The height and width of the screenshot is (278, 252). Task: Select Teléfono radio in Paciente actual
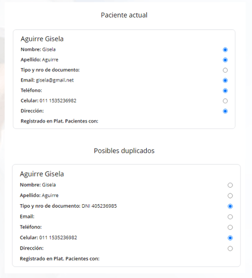(225, 91)
